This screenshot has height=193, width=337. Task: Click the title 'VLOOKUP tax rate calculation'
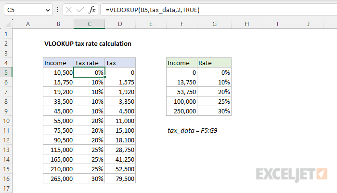[x=88, y=44]
